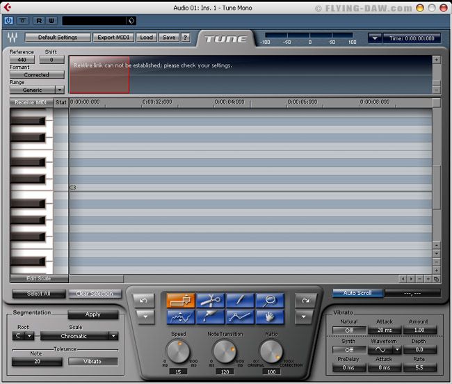Click the synth vibrato Depth 0.0 value
This screenshot has width=452, height=384.
click(x=419, y=350)
